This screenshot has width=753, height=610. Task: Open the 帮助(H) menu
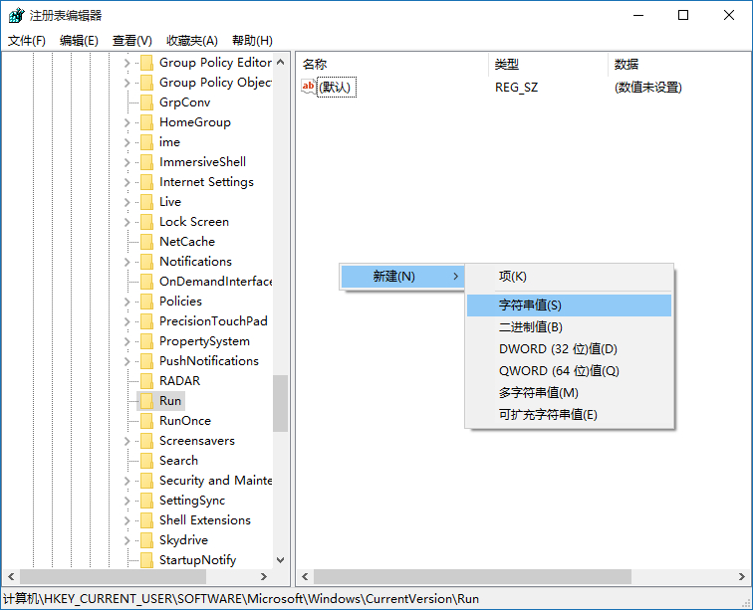[x=252, y=41]
